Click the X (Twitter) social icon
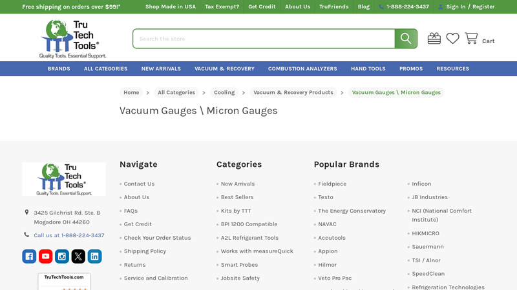 click(x=78, y=256)
